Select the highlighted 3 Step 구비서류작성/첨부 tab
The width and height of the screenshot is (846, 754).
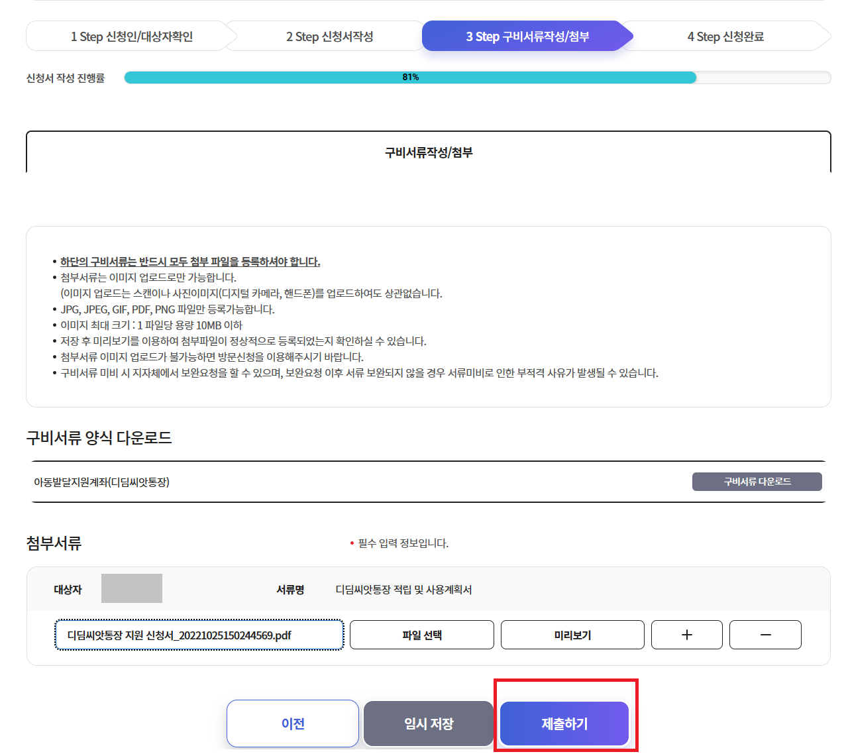(x=527, y=36)
